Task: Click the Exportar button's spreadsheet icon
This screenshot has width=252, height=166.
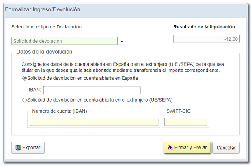Action: tap(18, 147)
